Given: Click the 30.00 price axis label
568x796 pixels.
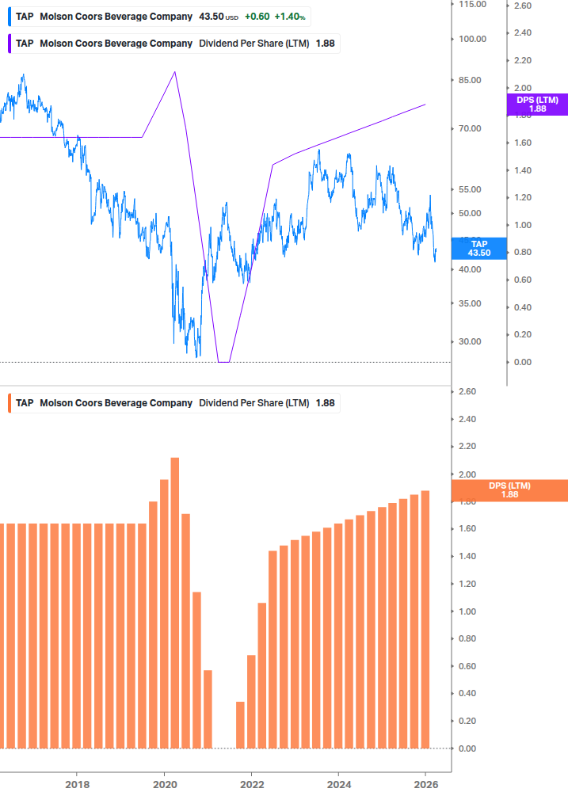Looking at the screenshot, I should [x=470, y=341].
